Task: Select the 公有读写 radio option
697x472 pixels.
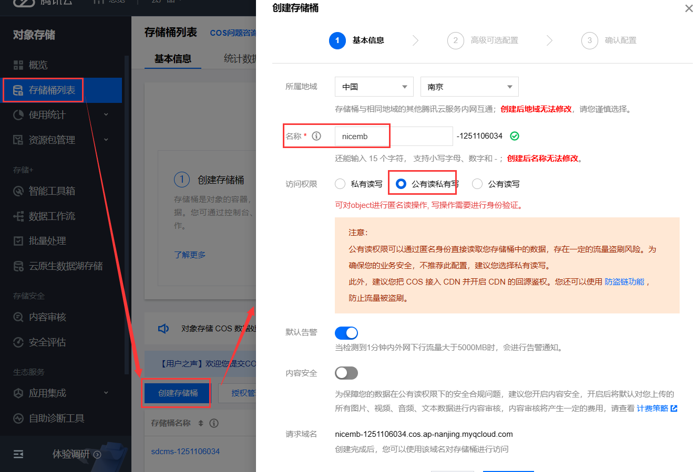Action: pos(477,184)
